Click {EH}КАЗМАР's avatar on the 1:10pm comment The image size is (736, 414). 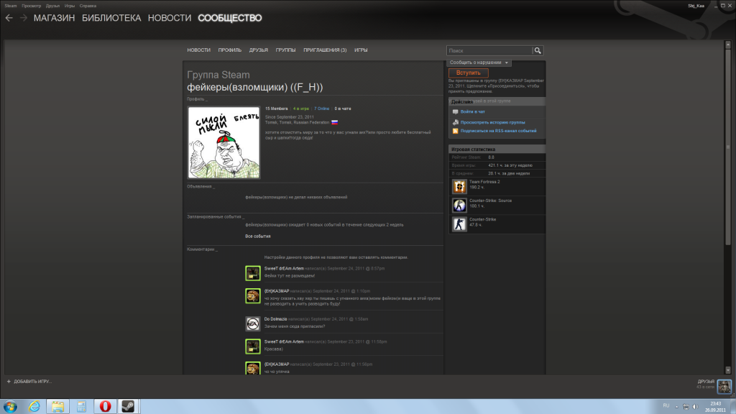pyautogui.click(x=252, y=295)
